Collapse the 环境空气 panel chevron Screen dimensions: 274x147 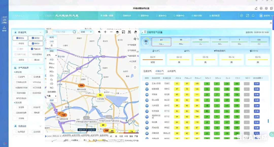point(40,32)
